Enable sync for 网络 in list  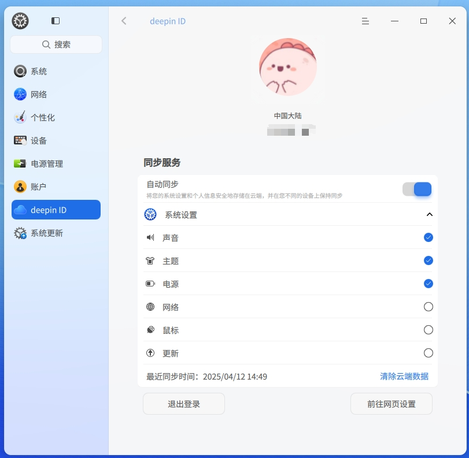[429, 307]
